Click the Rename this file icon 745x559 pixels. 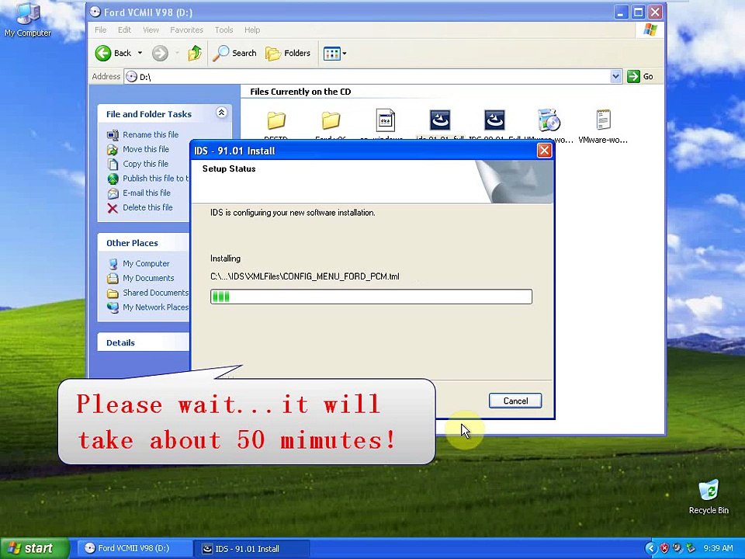coord(113,135)
